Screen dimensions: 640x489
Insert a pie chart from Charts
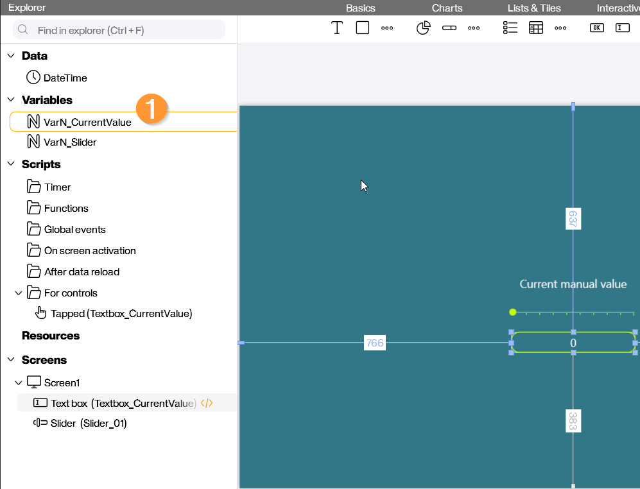coord(423,28)
